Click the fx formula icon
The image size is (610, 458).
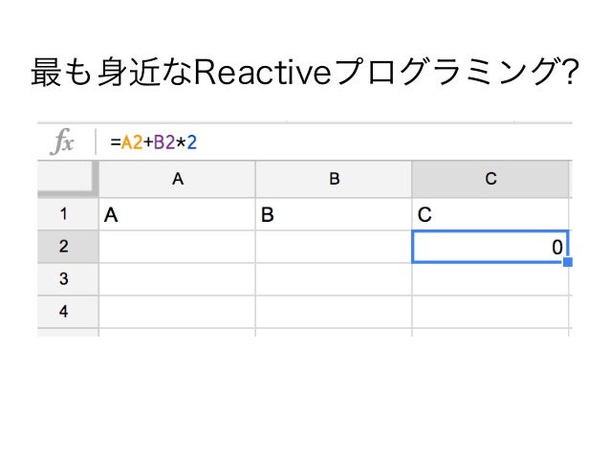[x=62, y=142]
